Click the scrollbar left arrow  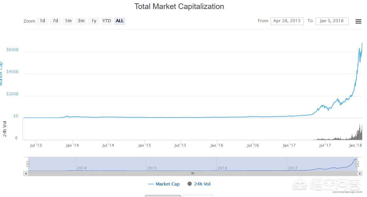(x=26, y=173)
